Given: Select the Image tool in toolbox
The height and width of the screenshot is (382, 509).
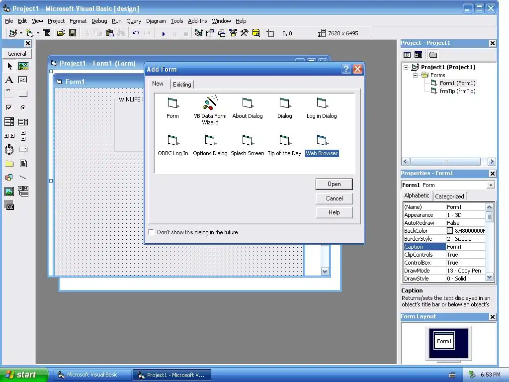Looking at the screenshot, I should click(9, 191).
